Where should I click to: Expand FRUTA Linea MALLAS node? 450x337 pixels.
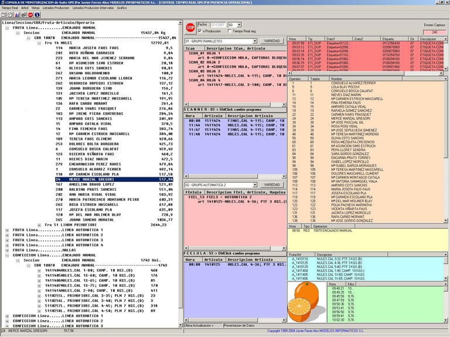tap(7, 250)
